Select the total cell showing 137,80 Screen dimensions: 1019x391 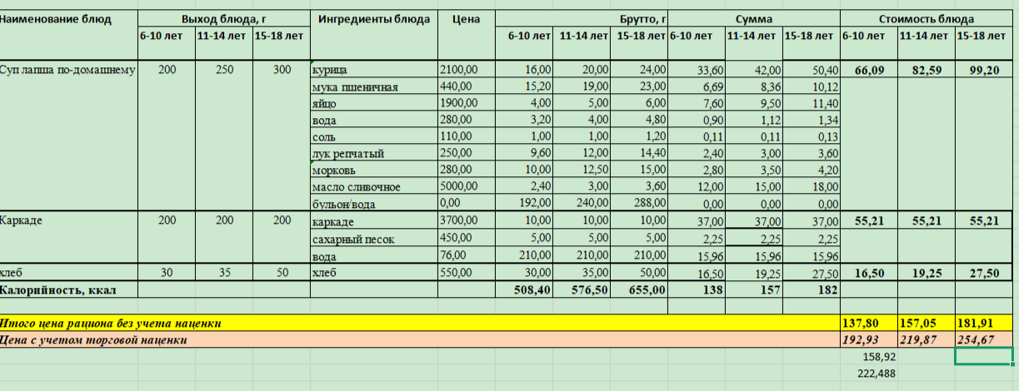(867, 323)
